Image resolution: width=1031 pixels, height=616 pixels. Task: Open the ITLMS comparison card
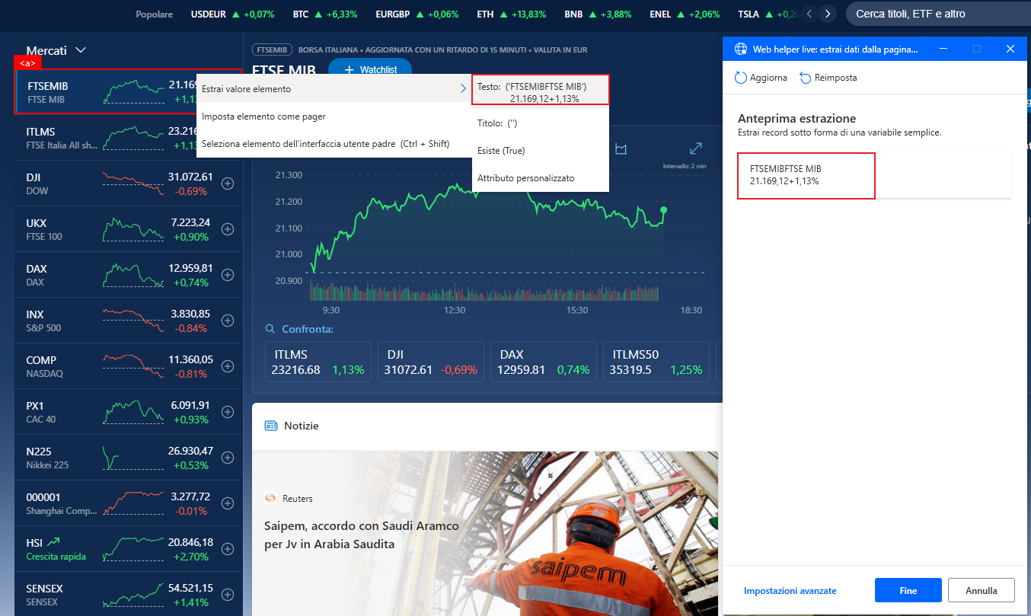318,362
